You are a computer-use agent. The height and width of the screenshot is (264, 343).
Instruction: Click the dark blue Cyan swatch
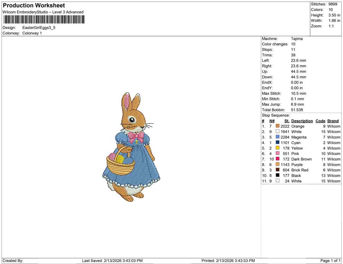tap(278, 143)
